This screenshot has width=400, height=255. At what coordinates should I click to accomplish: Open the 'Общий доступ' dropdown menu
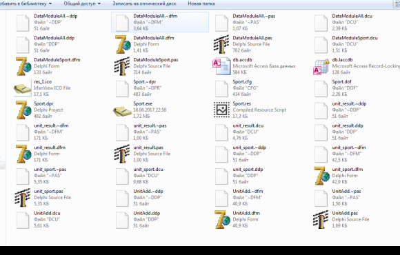click(82, 3)
